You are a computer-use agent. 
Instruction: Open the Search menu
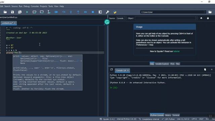7,6
